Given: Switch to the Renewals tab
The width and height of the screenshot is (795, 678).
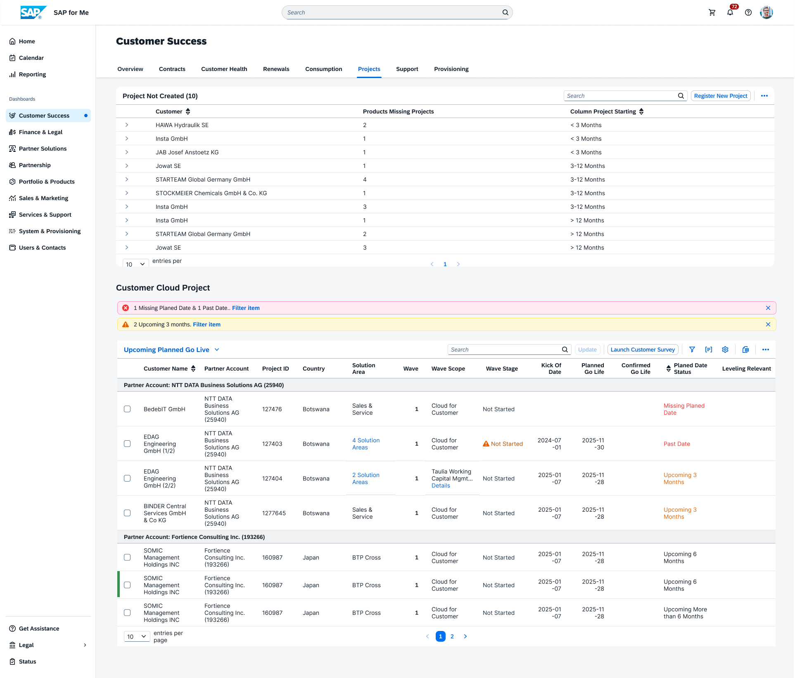Looking at the screenshot, I should pyautogui.click(x=276, y=69).
